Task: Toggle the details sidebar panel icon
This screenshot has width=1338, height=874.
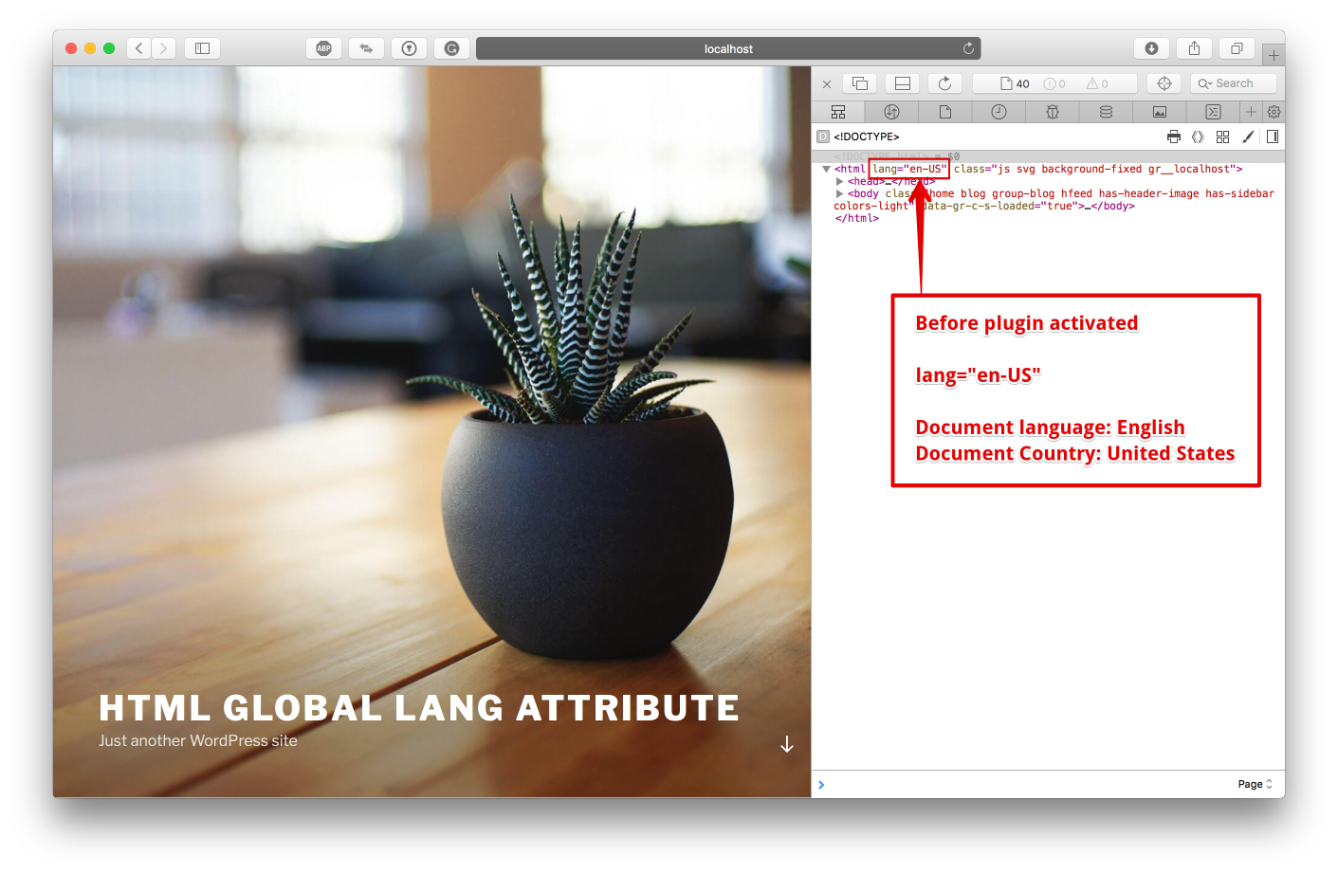Action: 1273,137
